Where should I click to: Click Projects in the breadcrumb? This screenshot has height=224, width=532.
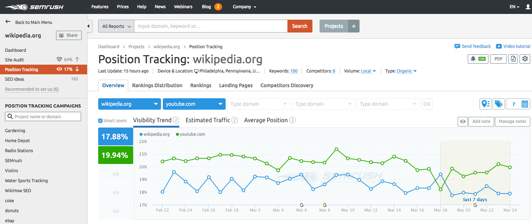[x=136, y=47]
